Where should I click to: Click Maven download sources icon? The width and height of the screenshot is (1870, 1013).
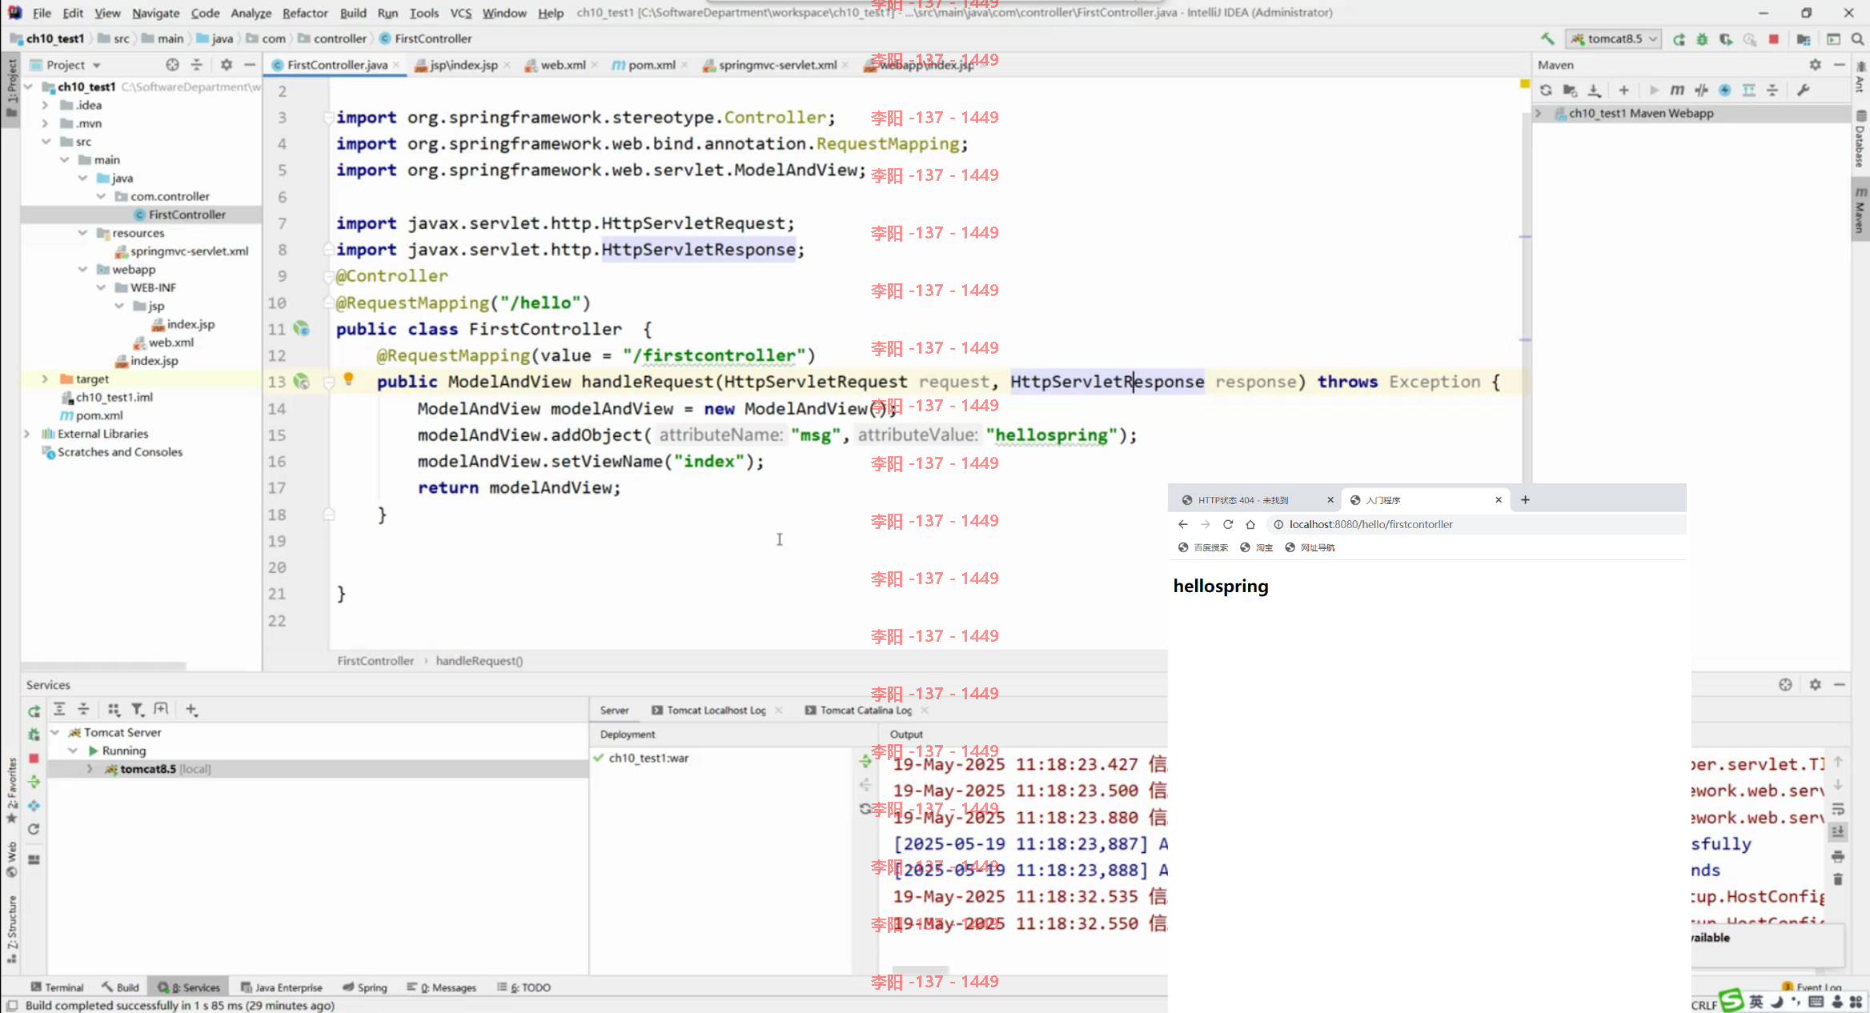[1594, 90]
